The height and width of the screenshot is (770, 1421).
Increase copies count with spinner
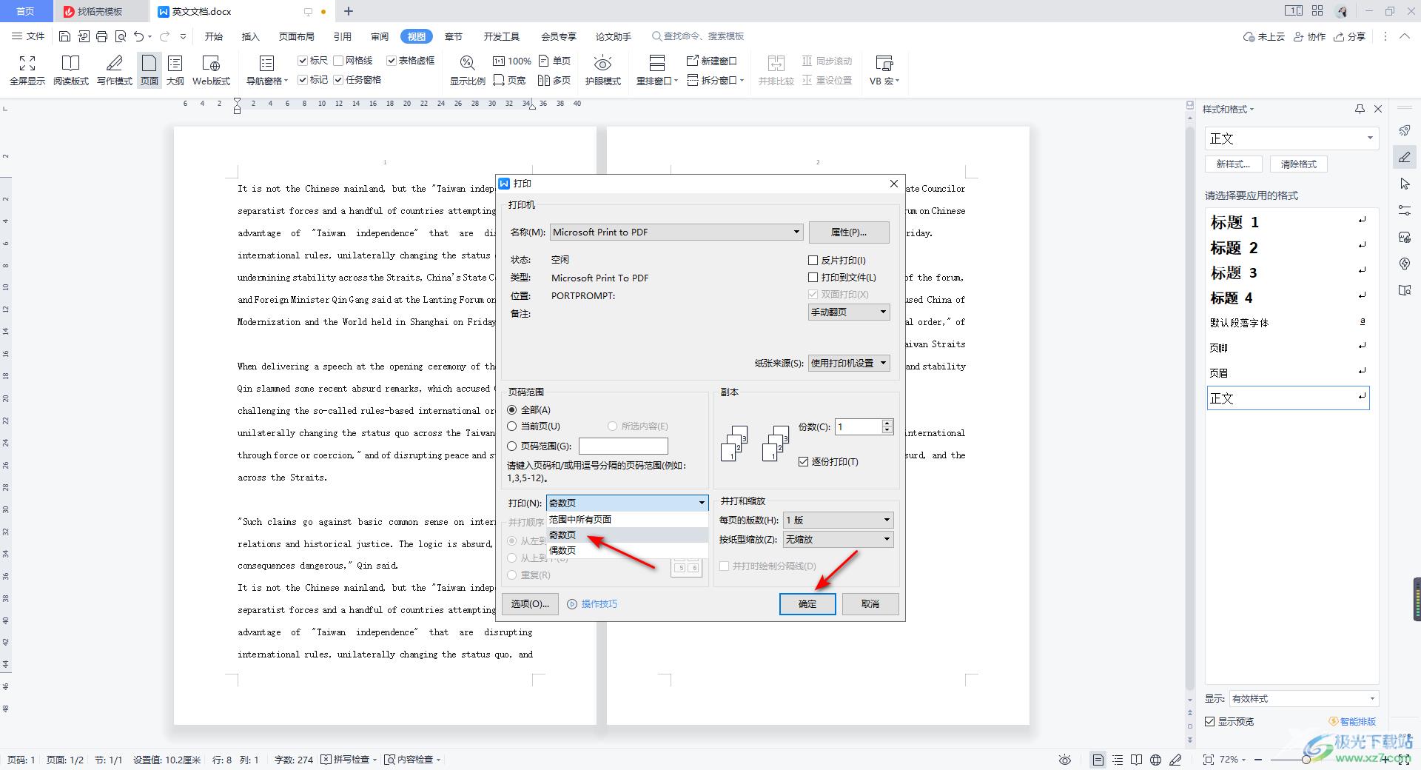pyautogui.click(x=887, y=423)
